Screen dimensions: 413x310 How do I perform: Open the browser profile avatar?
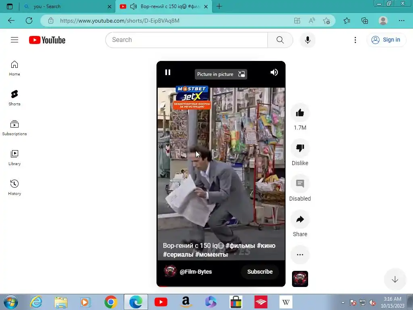click(383, 21)
